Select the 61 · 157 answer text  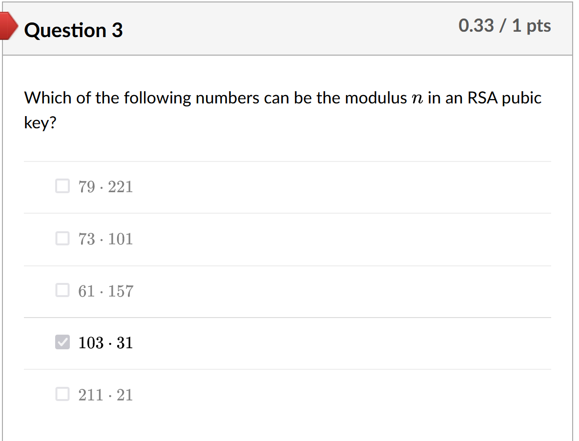(x=105, y=290)
